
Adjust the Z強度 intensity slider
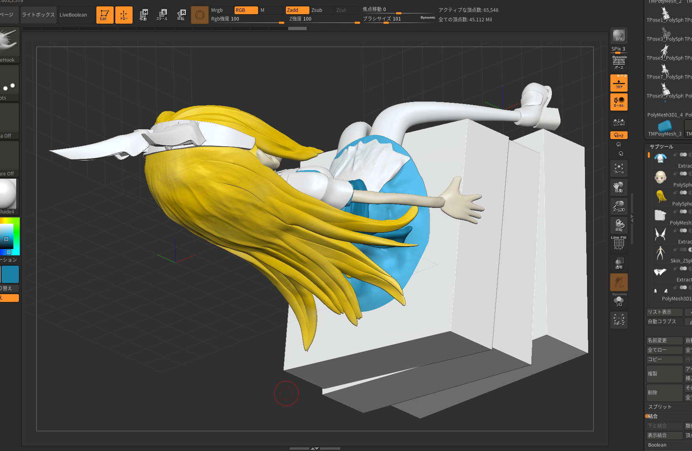[x=324, y=19]
